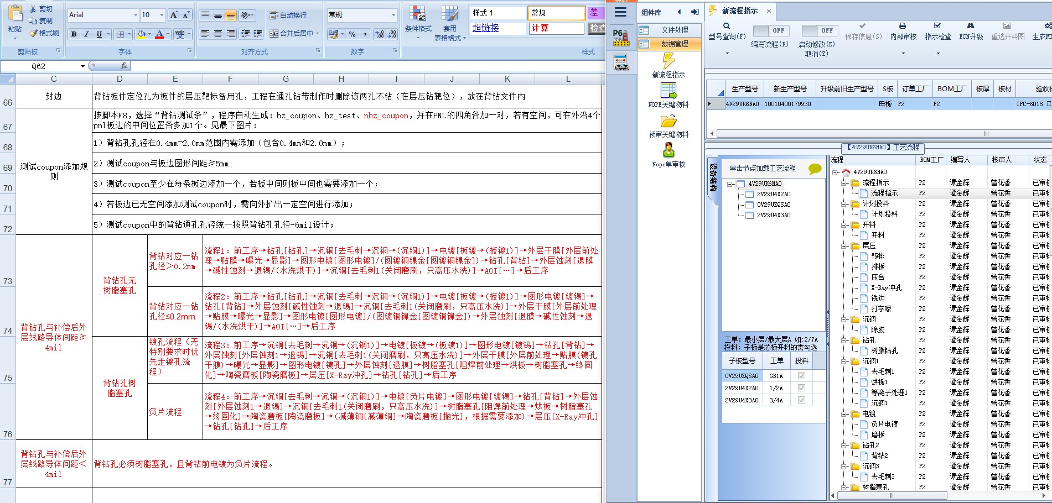The height and width of the screenshot is (503, 1052).
Task: Open Nope单审核 user icon
Action: click(668, 150)
